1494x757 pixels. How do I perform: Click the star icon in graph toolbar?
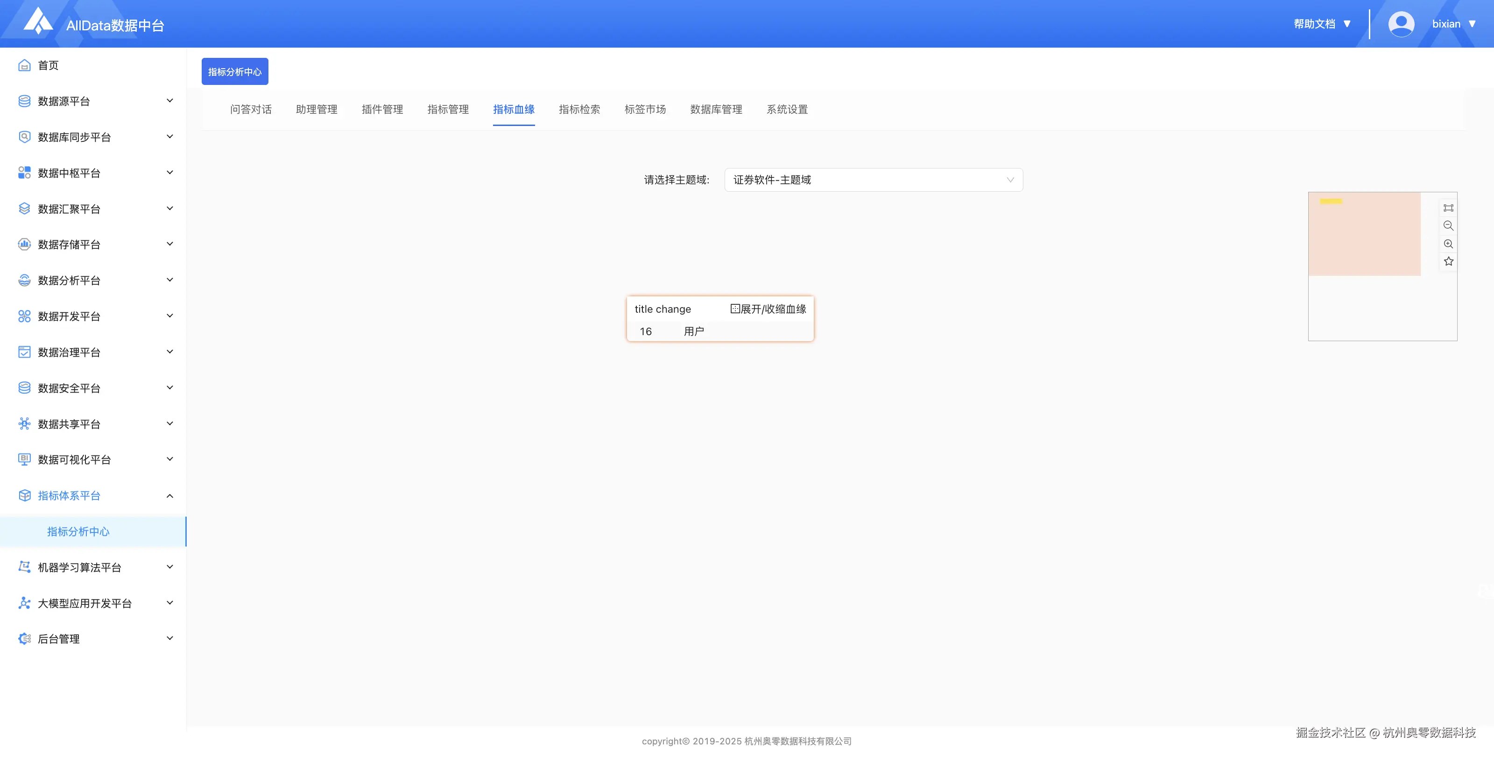click(1448, 261)
